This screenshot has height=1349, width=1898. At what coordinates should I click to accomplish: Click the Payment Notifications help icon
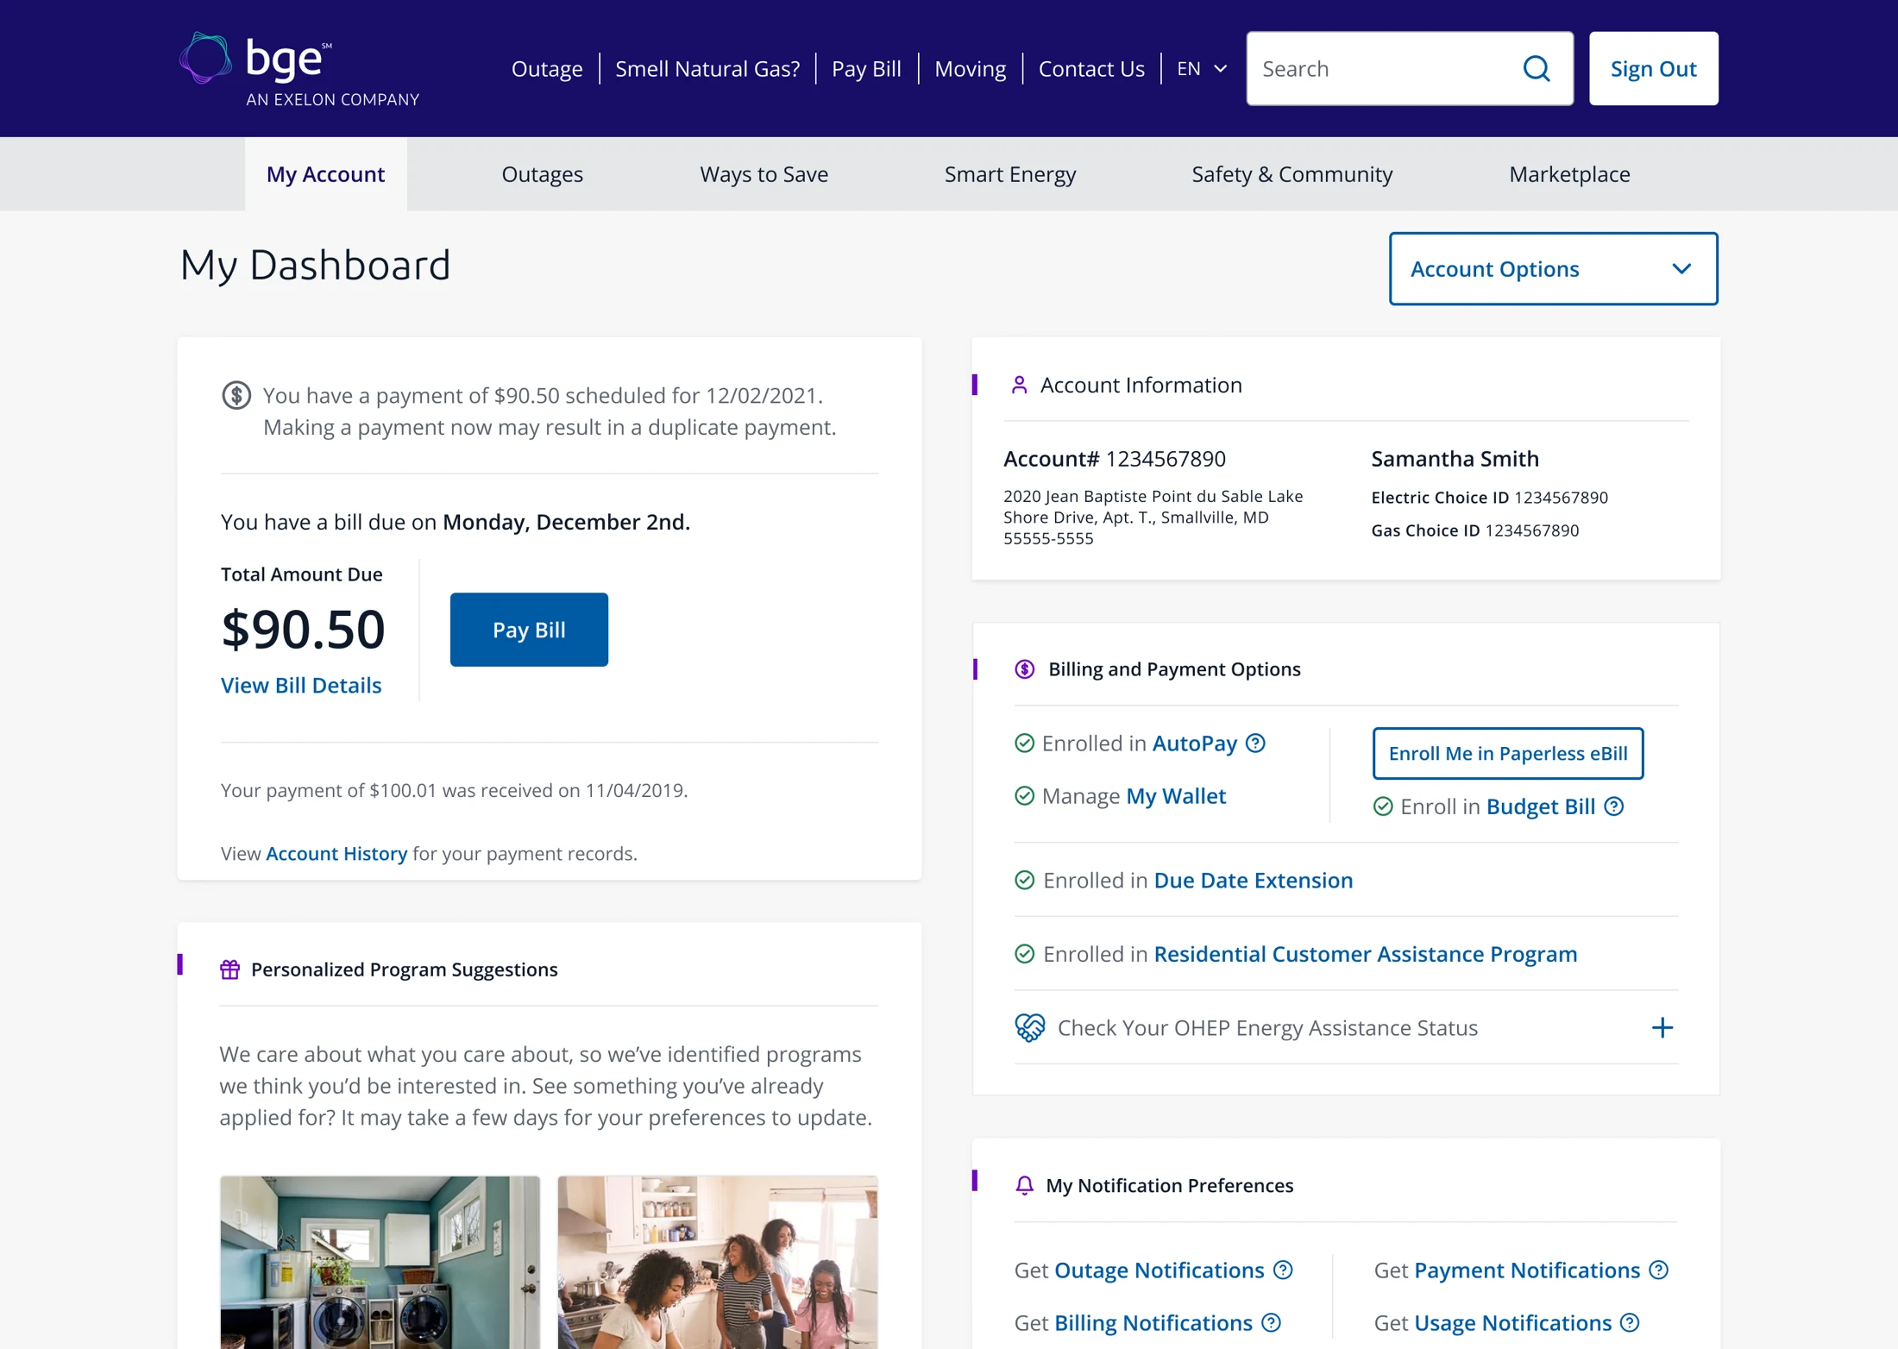1658,1270
